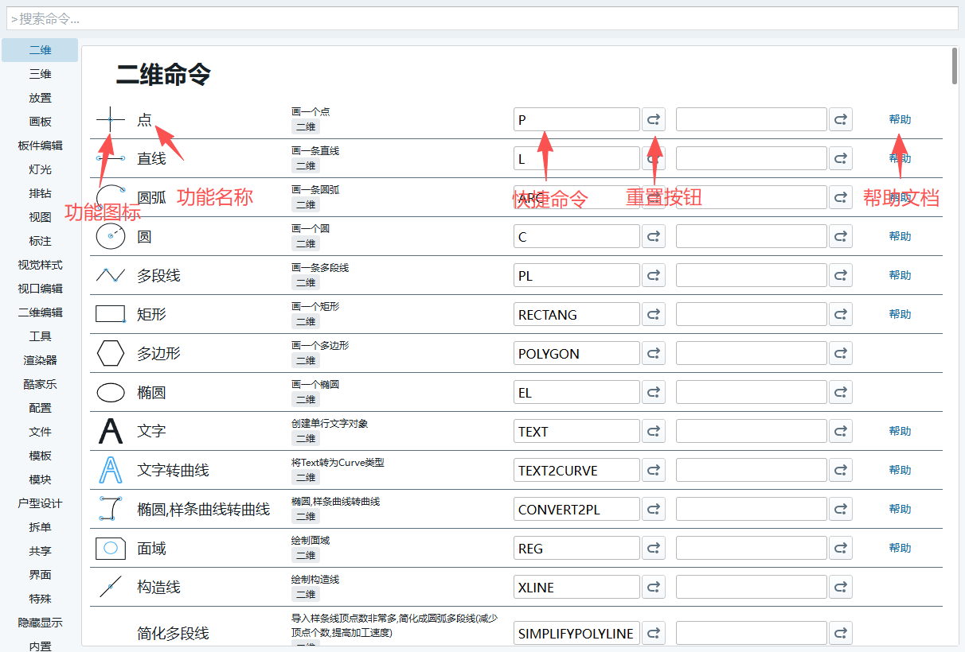Viewport: 965px width, 652px height.
Task: Edit the XLINE shortcut field
Action: tap(576, 588)
